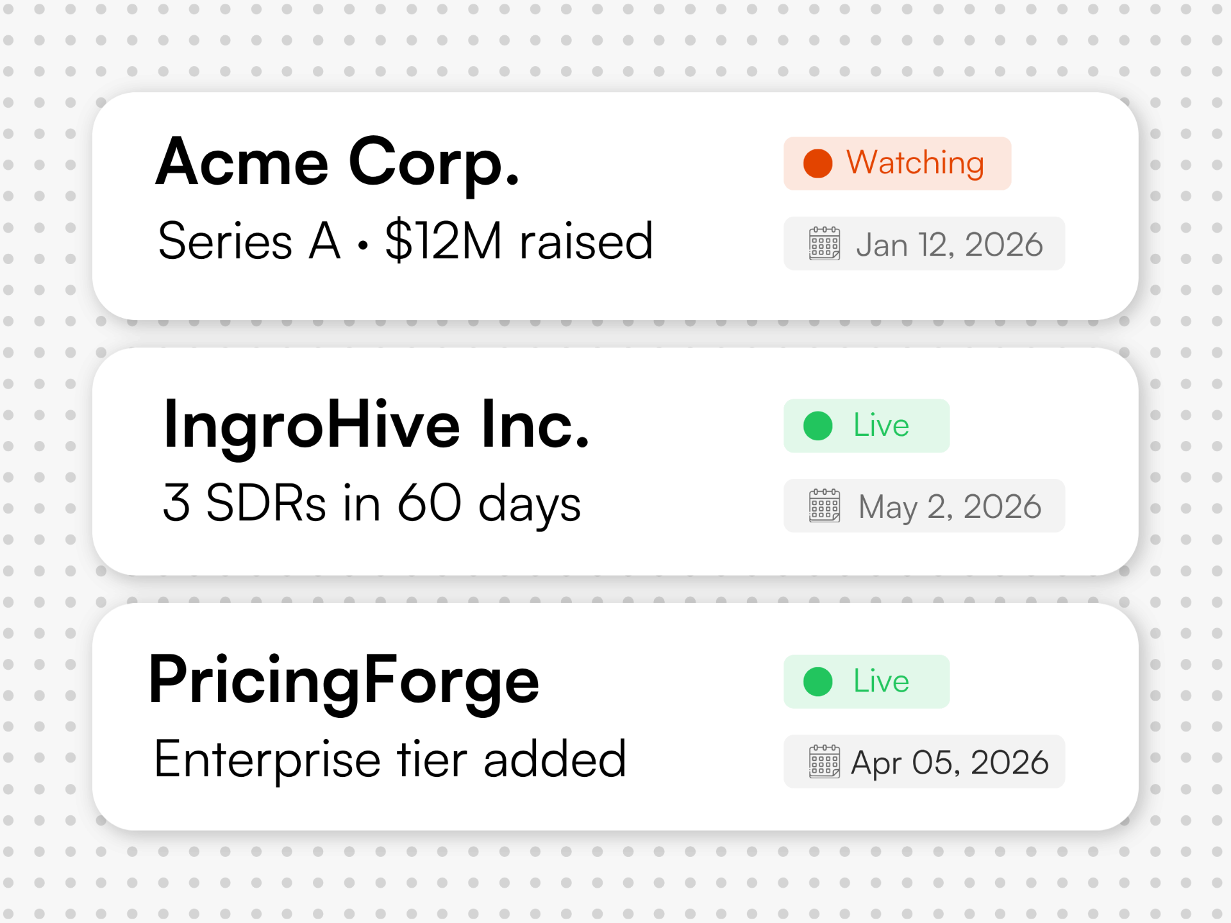Click the green status dot on IngroHive's Live badge
Screen dimensions: 1231x923
coord(817,426)
